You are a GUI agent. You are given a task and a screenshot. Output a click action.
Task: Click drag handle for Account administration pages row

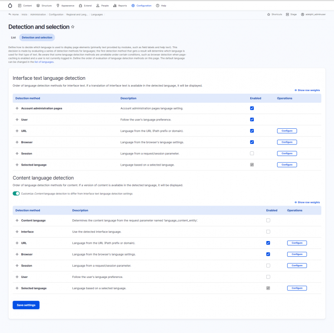pos(17,108)
